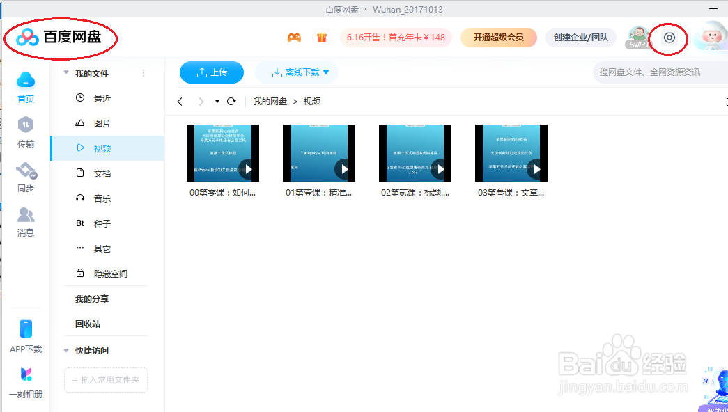Go back with the left arrow
Image resolution: width=728 pixels, height=412 pixels.
pyautogui.click(x=180, y=101)
